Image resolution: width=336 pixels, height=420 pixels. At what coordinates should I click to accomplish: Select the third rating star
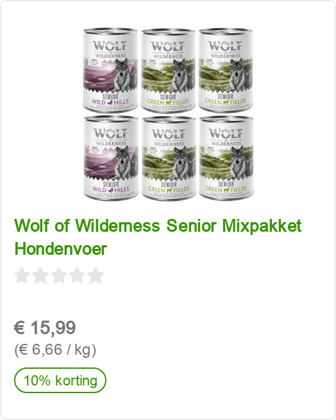(x=59, y=275)
